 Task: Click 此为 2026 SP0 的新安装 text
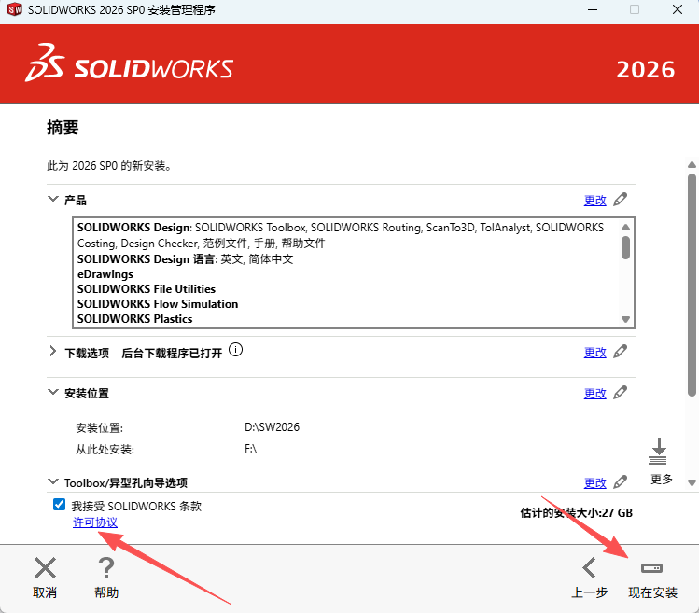[x=109, y=166]
